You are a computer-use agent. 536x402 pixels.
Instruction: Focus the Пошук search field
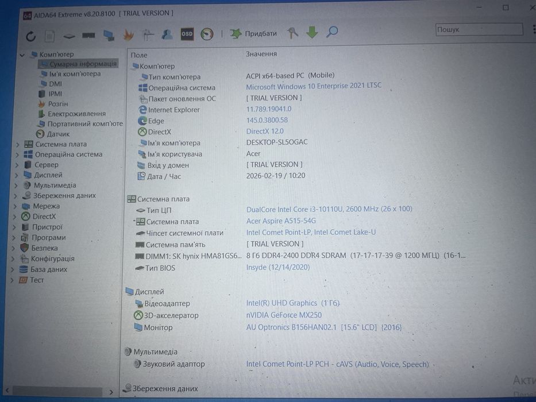[479, 30]
